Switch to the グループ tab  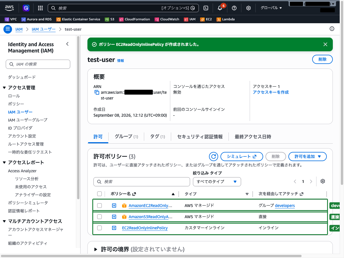coord(126,137)
